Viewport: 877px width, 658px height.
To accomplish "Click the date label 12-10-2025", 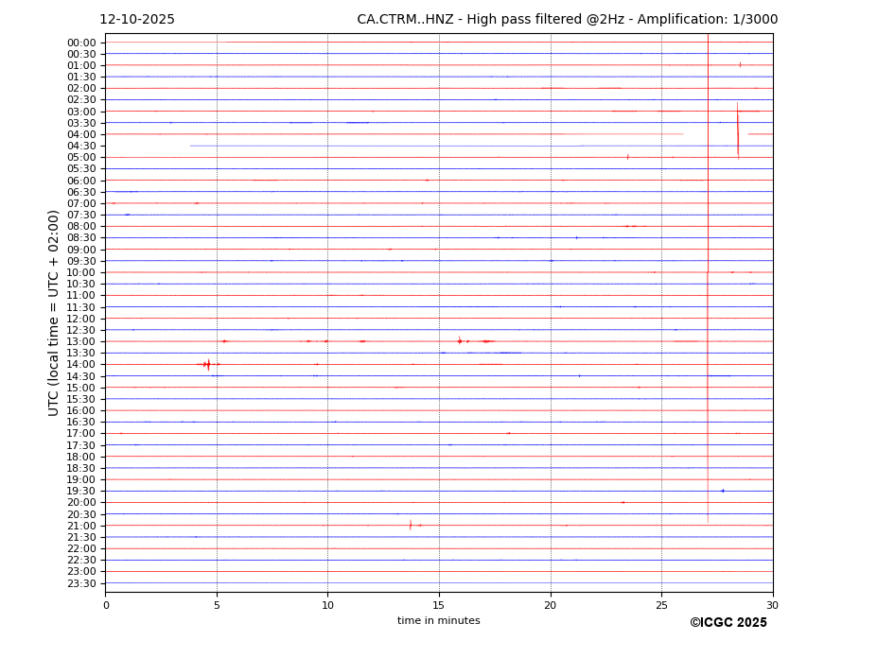I will click(x=137, y=20).
